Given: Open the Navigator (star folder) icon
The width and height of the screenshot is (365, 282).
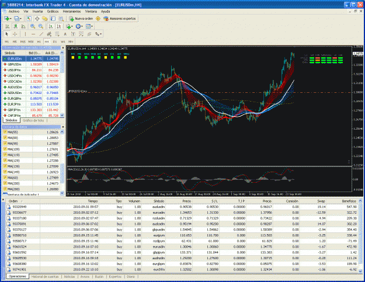Looking at the screenshot, I should tap(45, 19).
